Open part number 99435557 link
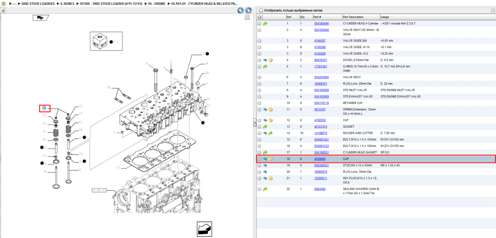496x238 pixels. (320, 60)
